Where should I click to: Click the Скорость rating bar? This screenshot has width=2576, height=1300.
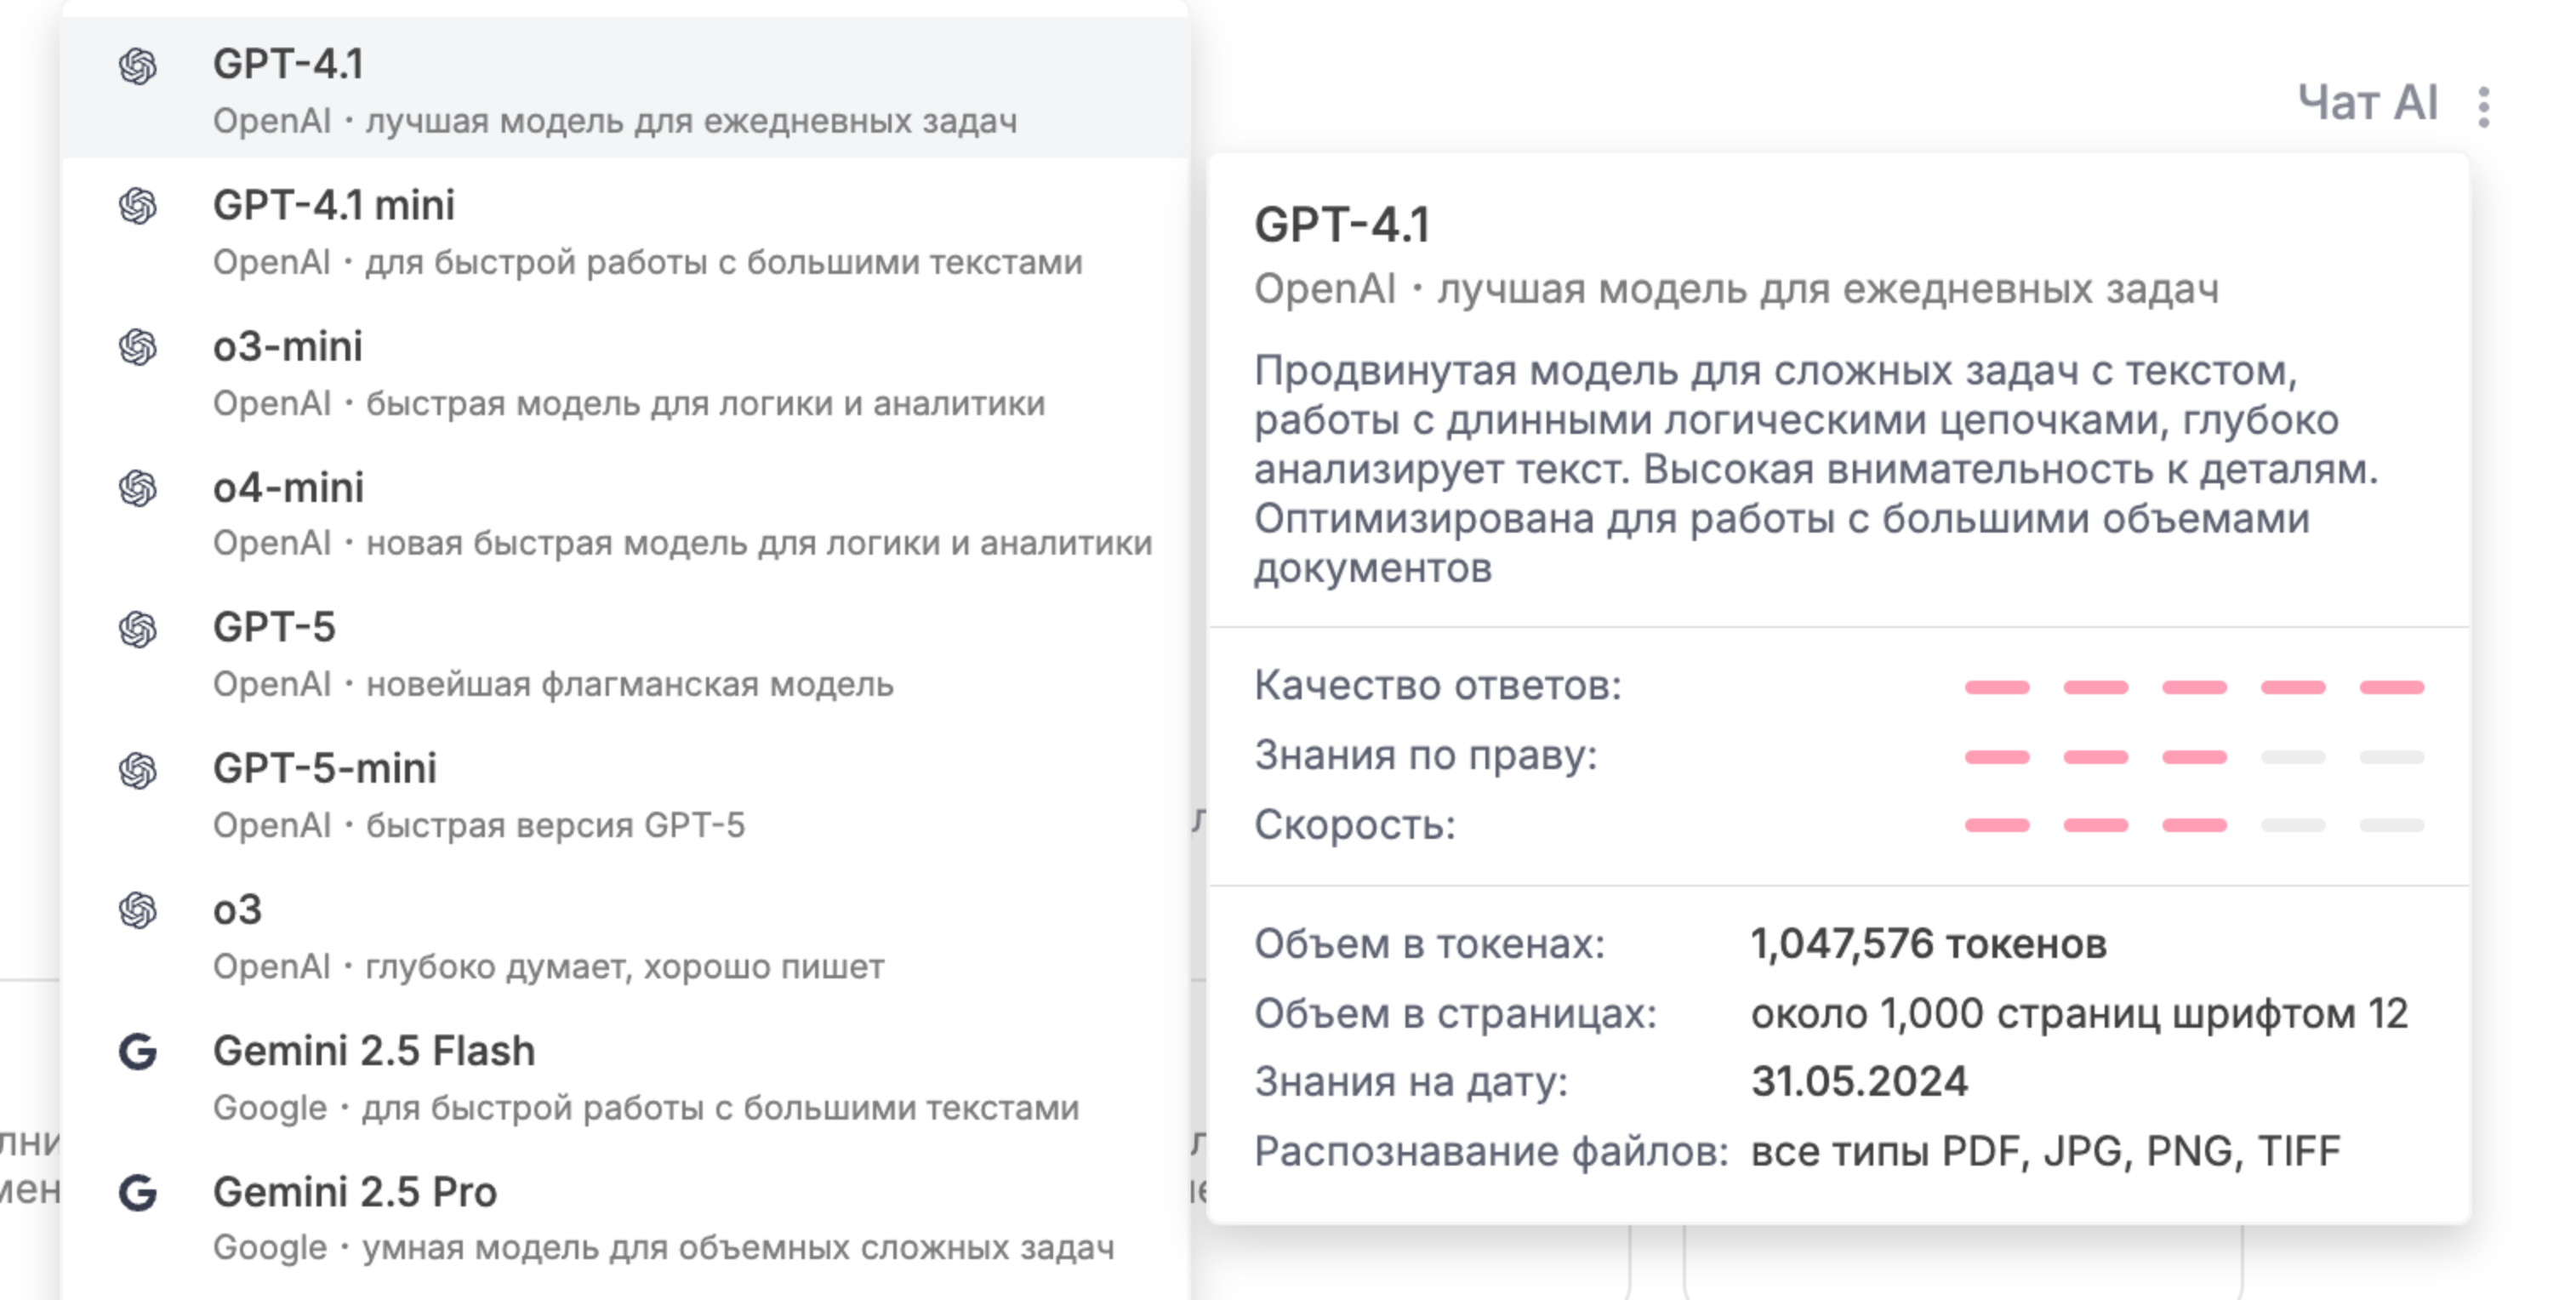(x=2194, y=825)
